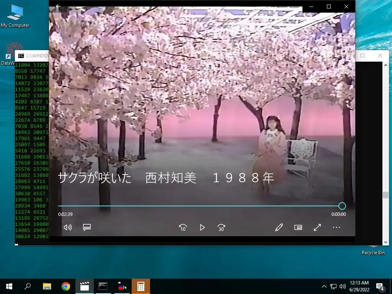Enter full screen with the expand arrows
The image size is (392, 294).
coord(317,227)
